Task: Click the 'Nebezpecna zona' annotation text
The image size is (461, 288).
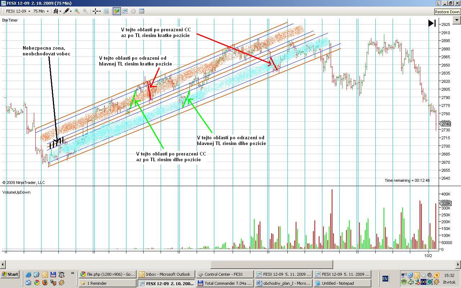Action: tap(46, 51)
